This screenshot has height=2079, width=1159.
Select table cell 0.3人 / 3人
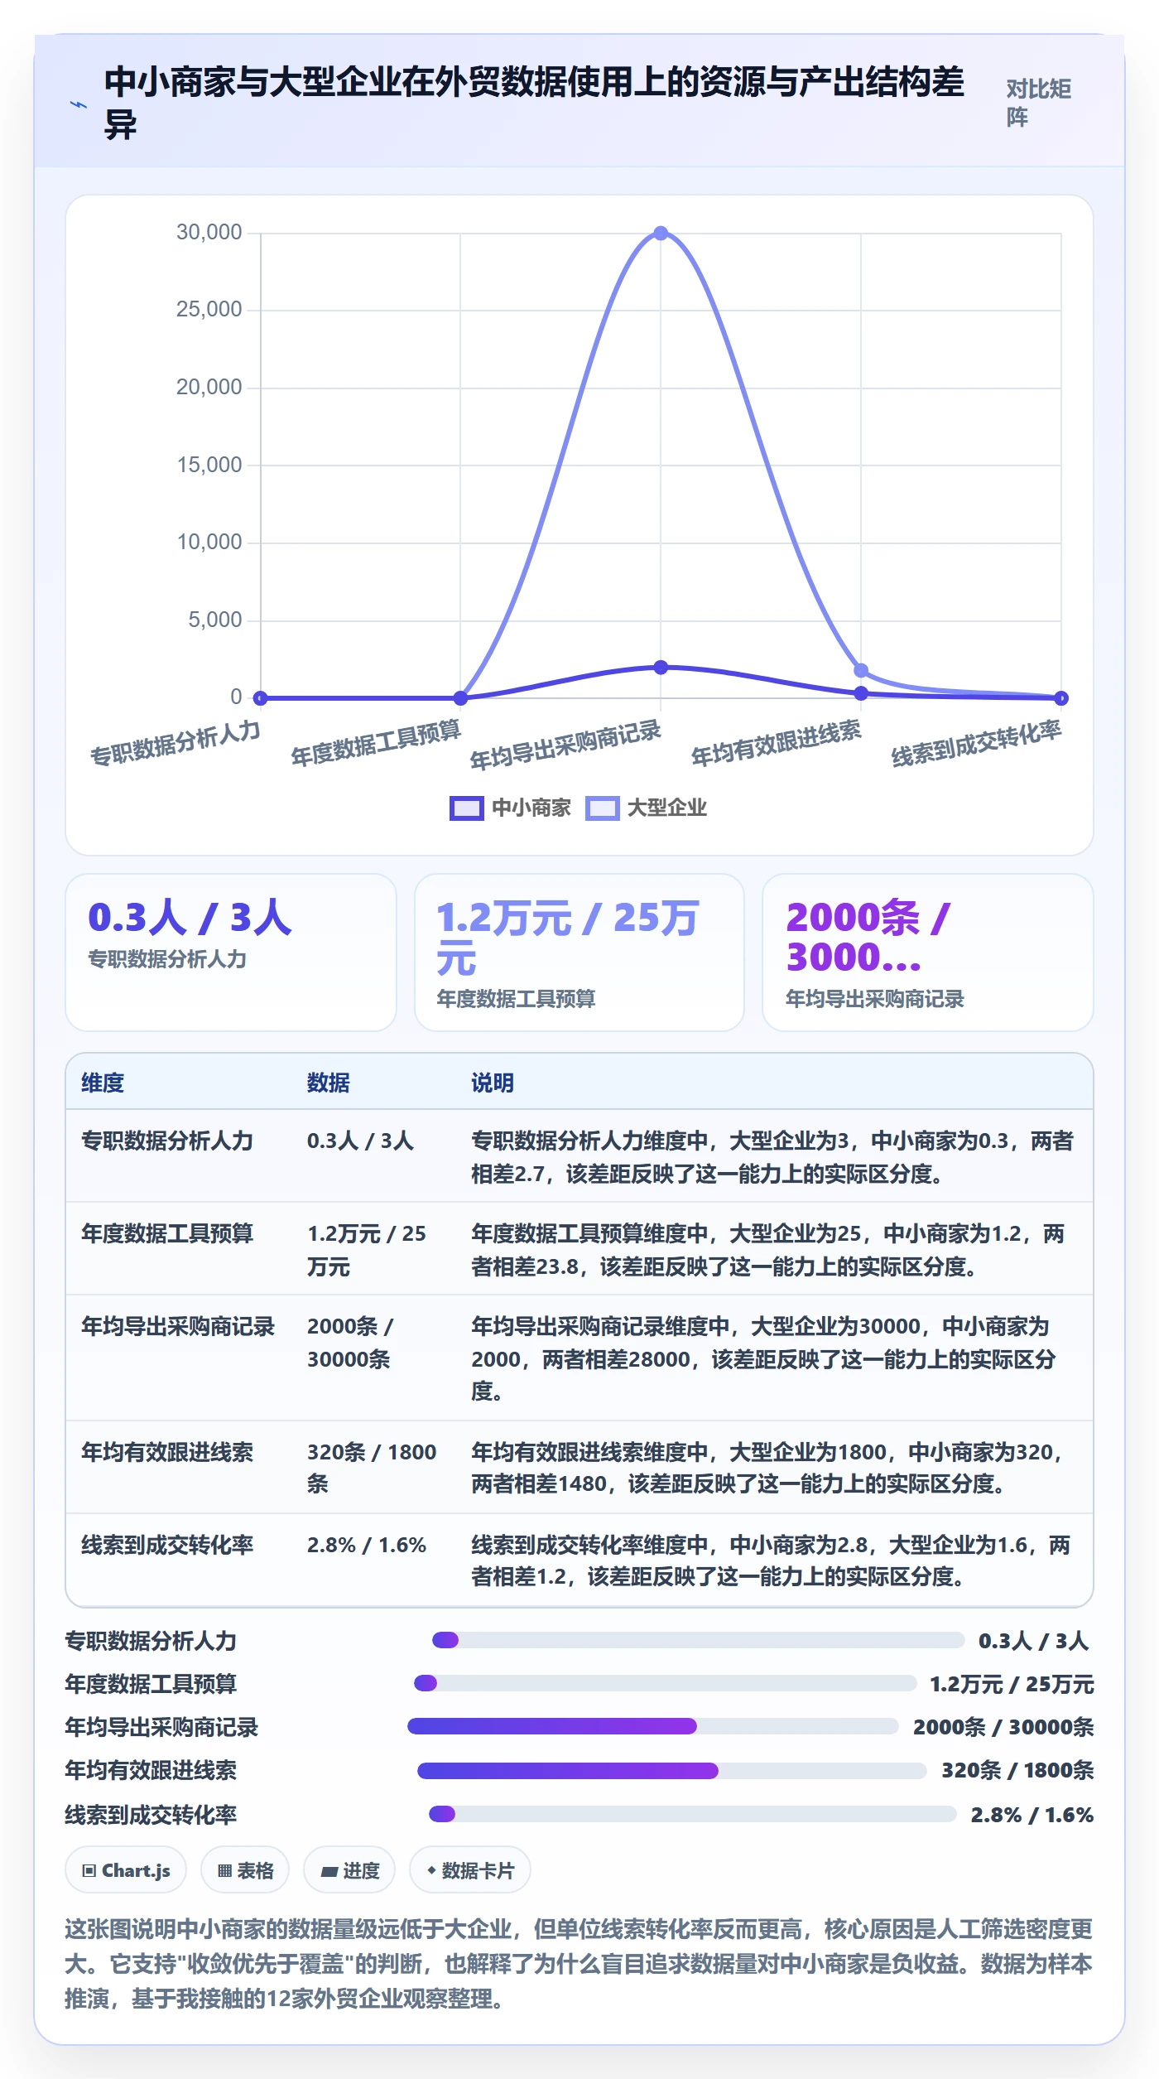tap(360, 1141)
